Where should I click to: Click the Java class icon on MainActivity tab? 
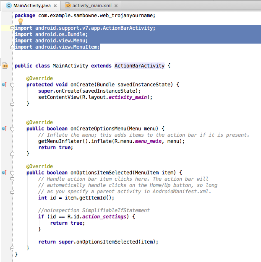point(9,6)
